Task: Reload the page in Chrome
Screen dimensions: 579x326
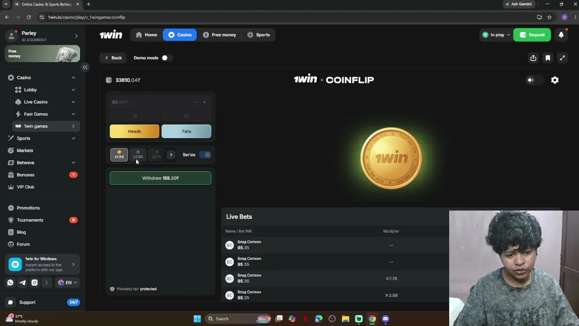Action: click(28, 17)
